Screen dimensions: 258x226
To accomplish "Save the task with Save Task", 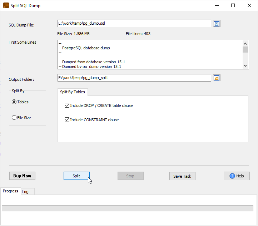I will click(x=182, y=176).
